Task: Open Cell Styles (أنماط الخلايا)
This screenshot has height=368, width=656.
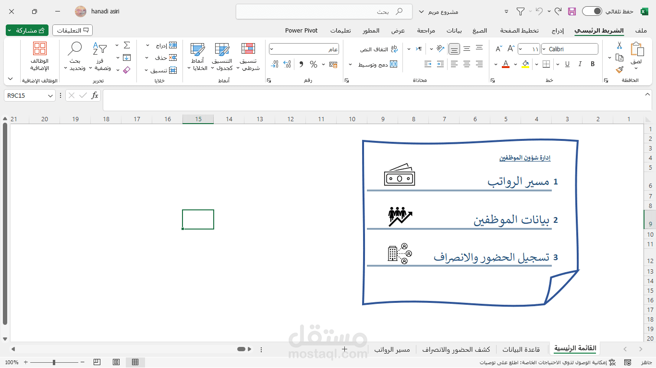Action: click(197, 57)
